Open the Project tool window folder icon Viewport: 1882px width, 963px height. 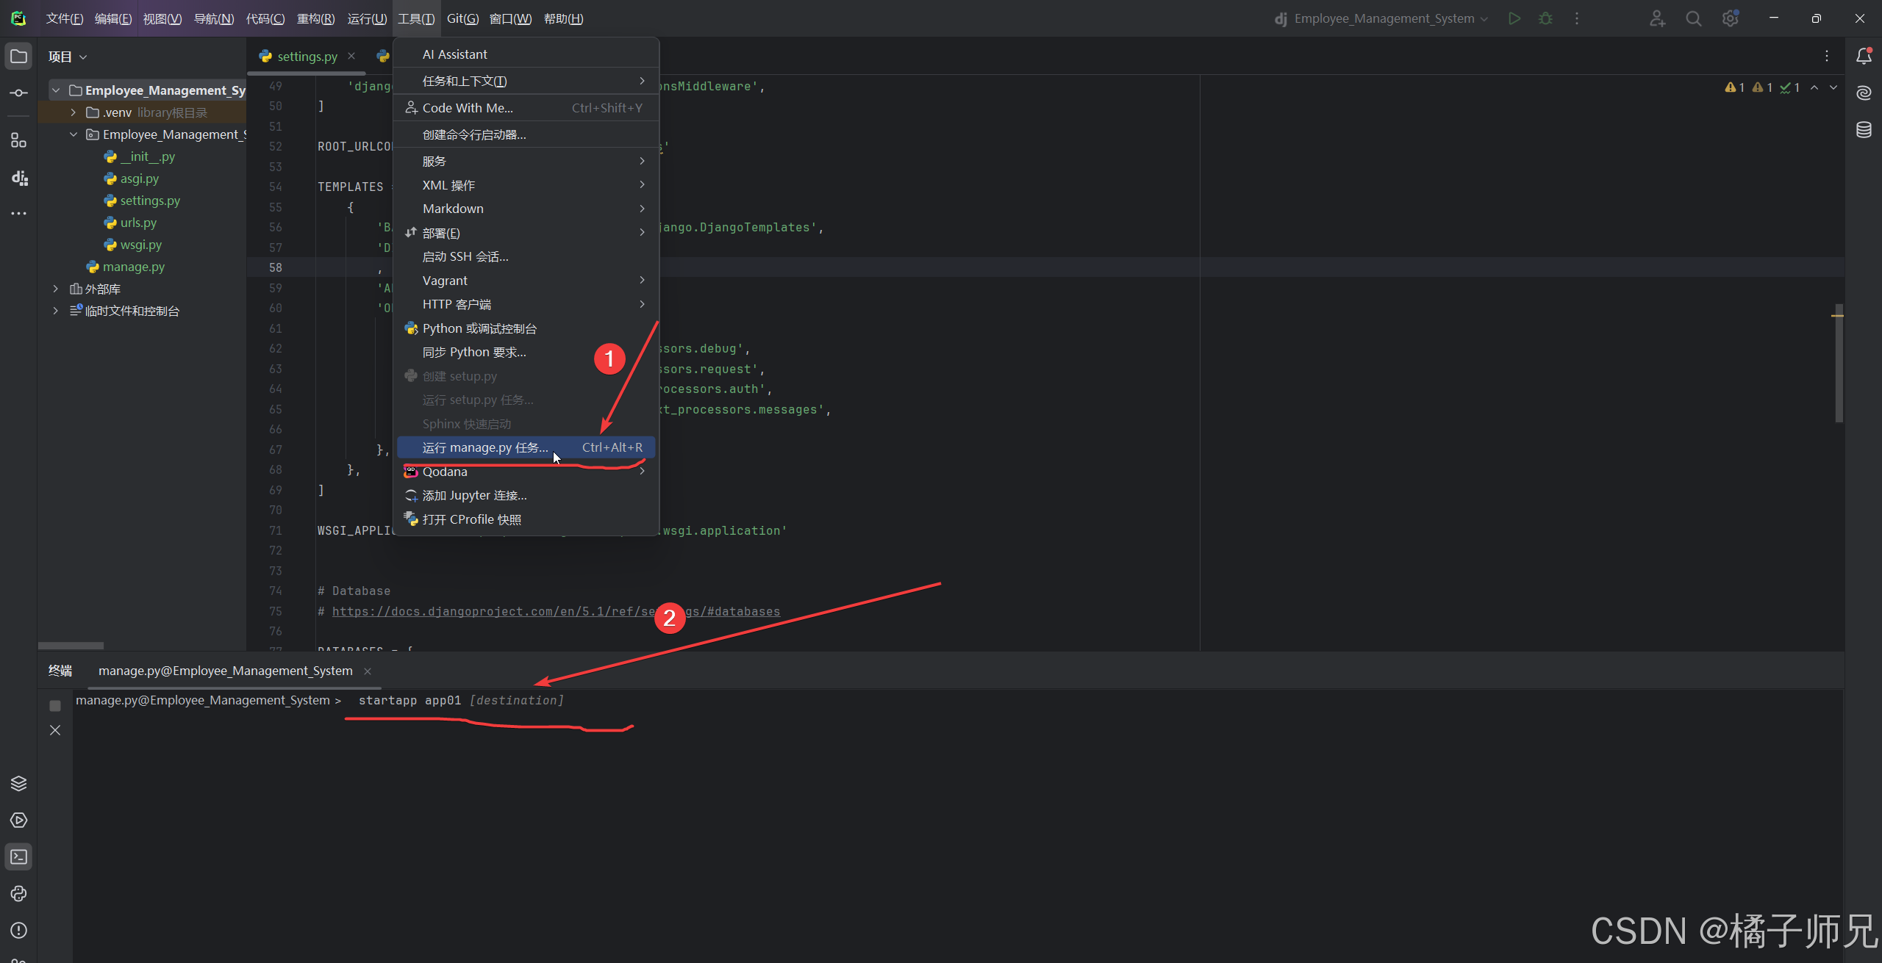tap(18, 57)
